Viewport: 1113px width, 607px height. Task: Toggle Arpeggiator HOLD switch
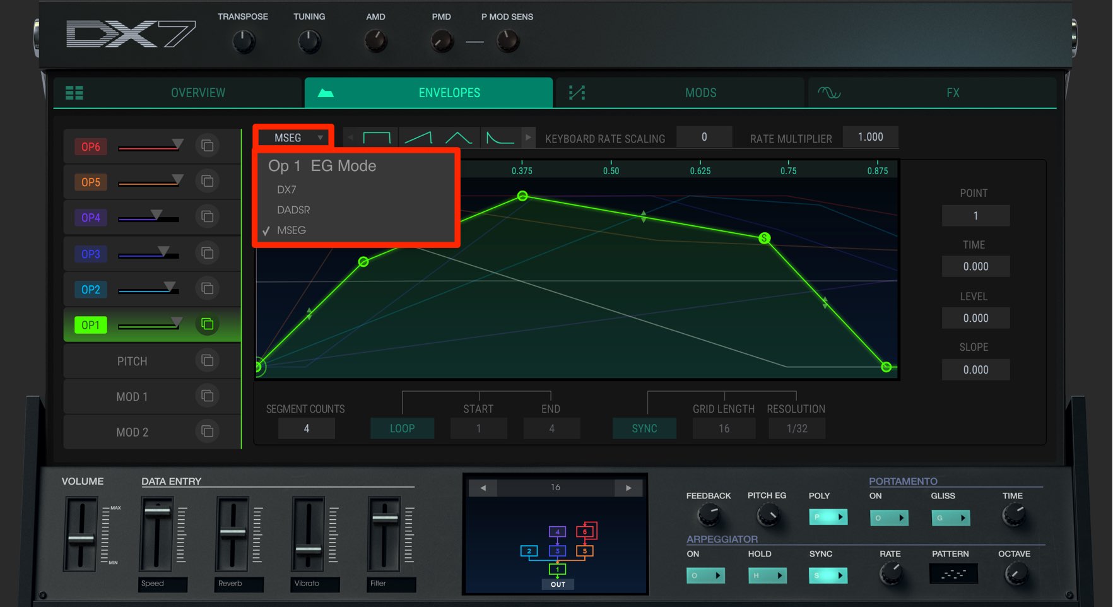click(x=767, y=575)
